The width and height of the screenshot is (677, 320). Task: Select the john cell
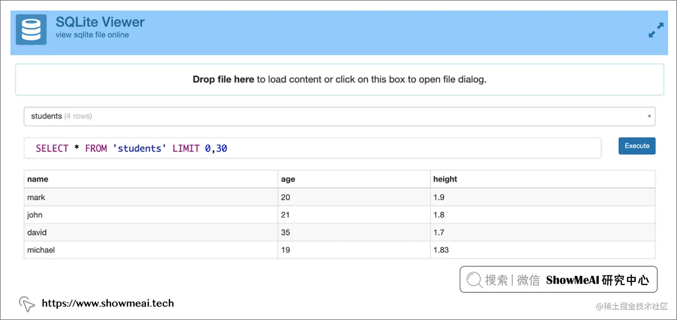coord(151,215)
